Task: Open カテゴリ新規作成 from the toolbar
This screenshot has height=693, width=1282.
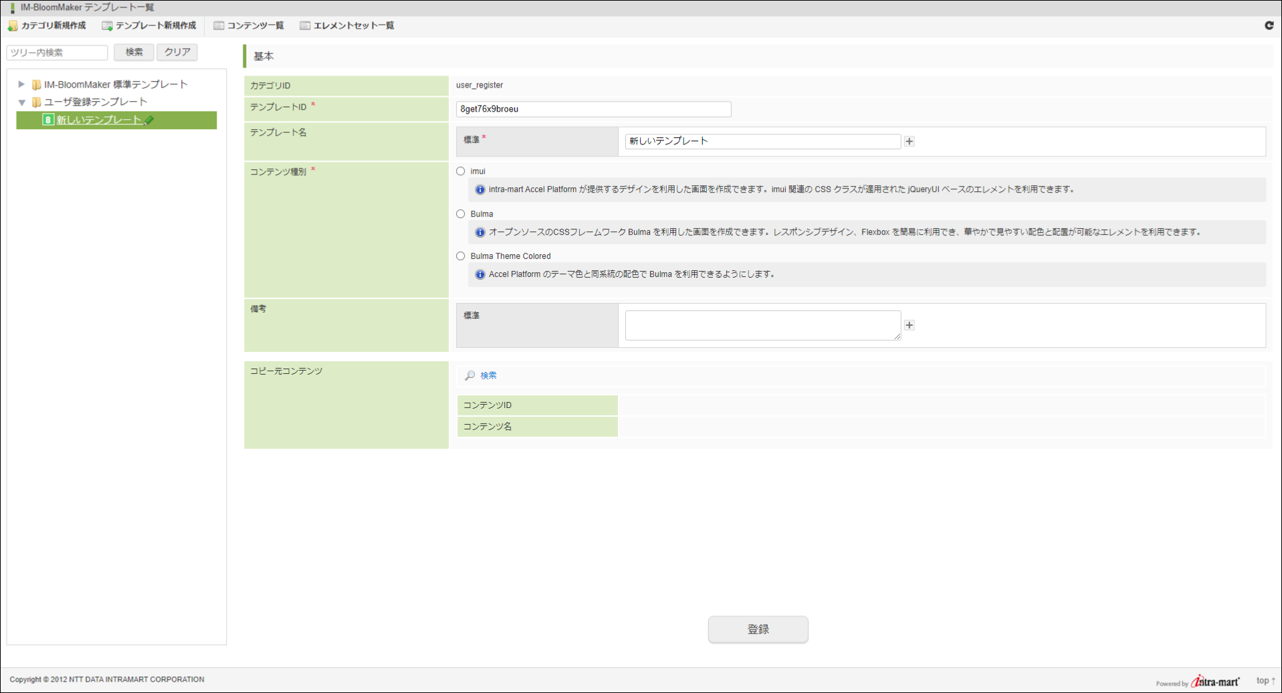Action: click(47, 25)
